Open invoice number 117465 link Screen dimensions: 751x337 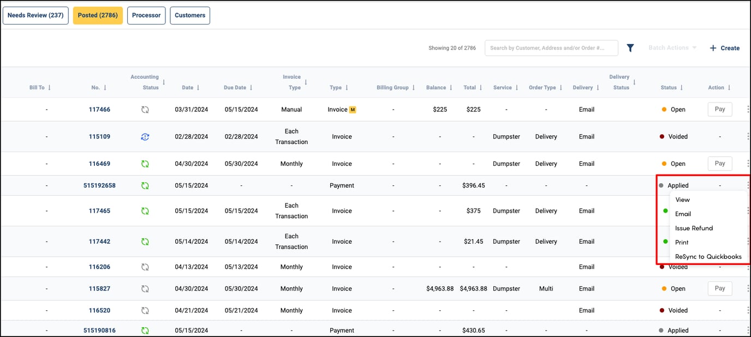click(x=99, y=211)
